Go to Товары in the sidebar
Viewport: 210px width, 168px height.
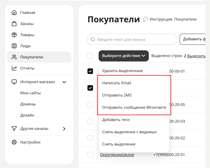(x=39, y=35)
